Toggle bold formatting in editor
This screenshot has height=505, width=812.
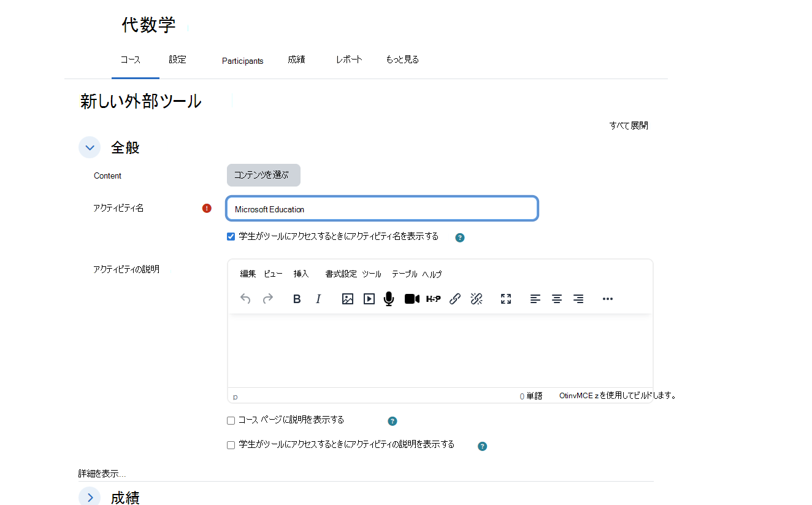(x=297, y=299)
